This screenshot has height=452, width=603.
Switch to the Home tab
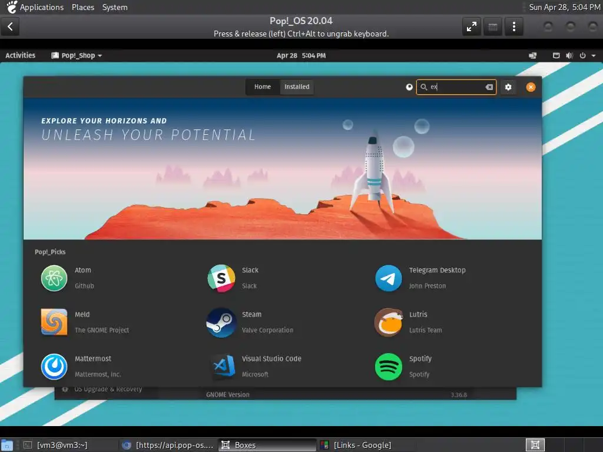click(262, 87)
